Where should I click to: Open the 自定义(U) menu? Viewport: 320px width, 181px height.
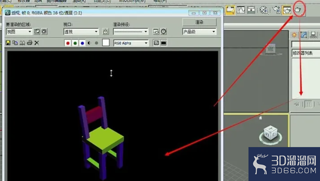coord(102,1)
